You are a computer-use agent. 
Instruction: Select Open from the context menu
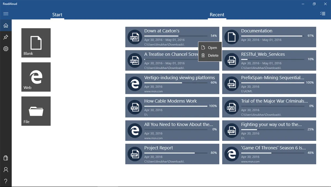coord(212,48)
